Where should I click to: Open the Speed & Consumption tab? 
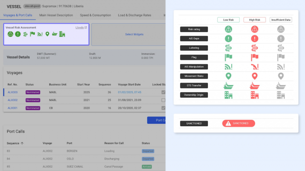(95, 15)
